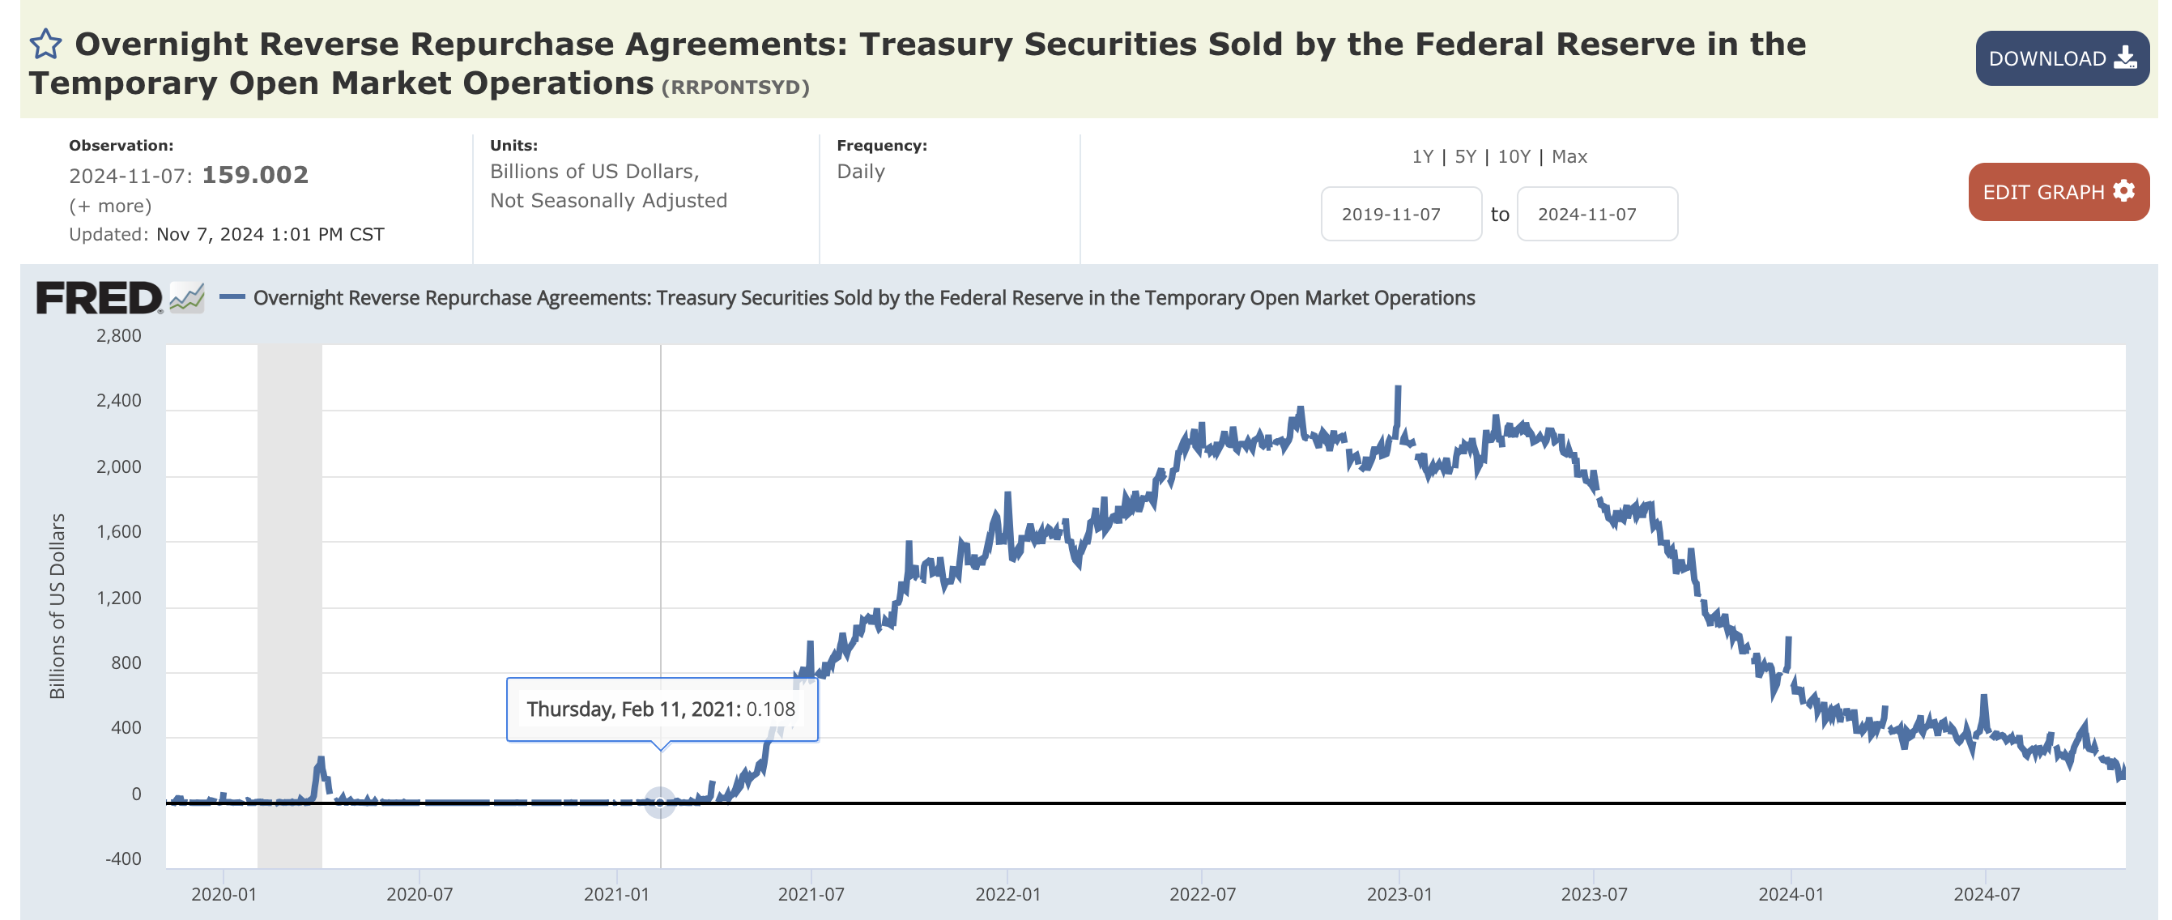Screen dimensions: 2172x920
Task: Click the start date field 2019-11-07
Action: click(x=1400, y=214)
